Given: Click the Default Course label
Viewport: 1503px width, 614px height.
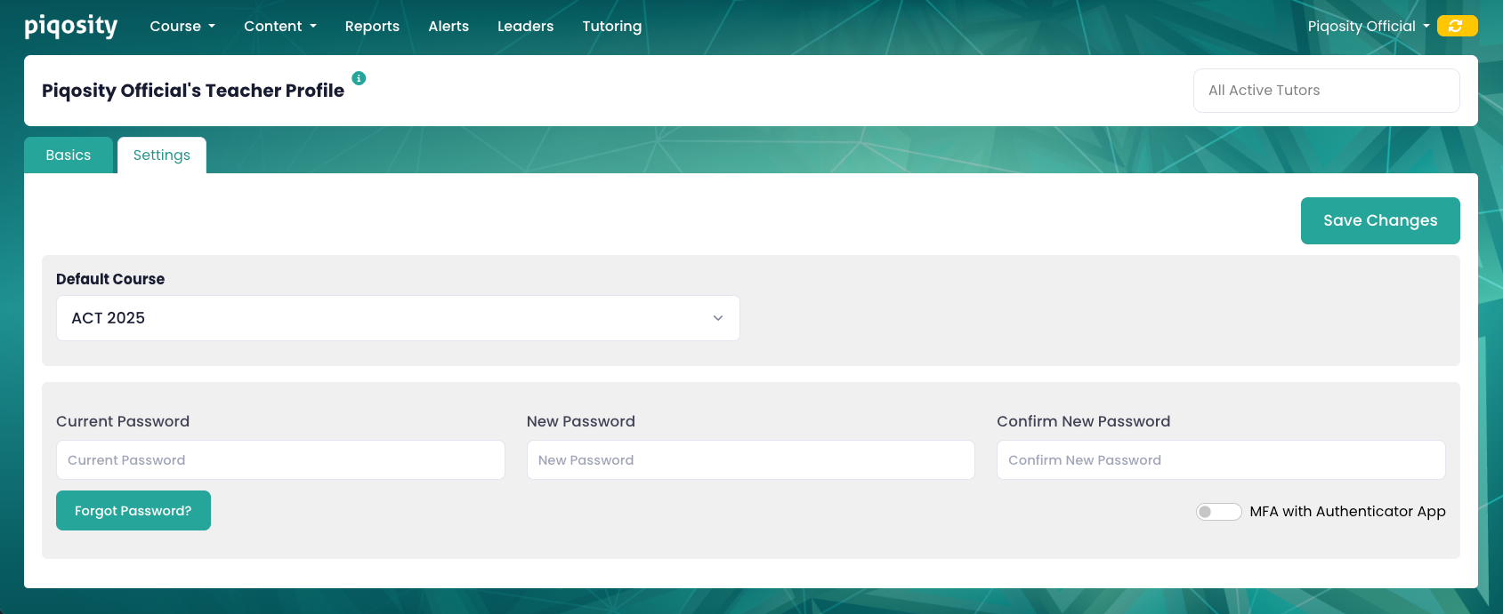Looking at the screenshot, I should (110, 279).
